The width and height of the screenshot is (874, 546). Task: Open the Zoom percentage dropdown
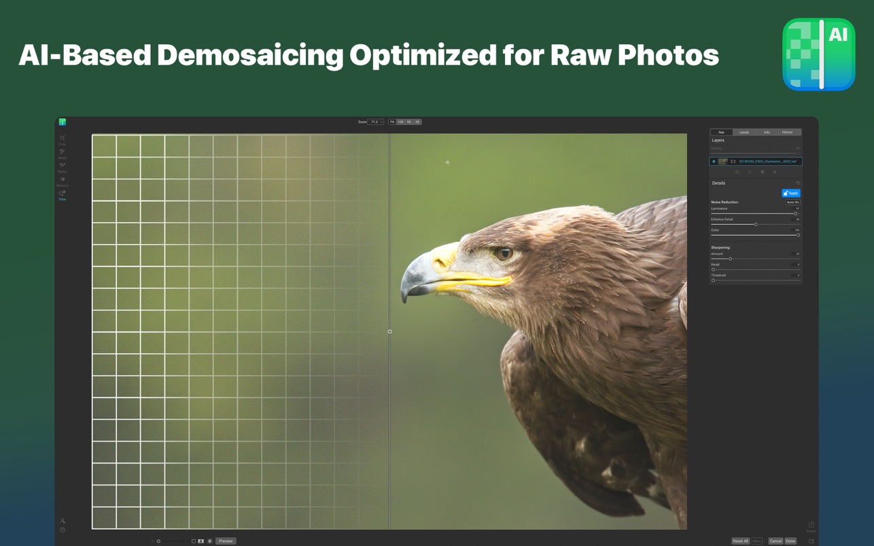pyautogui.click(x=376, y=122)
